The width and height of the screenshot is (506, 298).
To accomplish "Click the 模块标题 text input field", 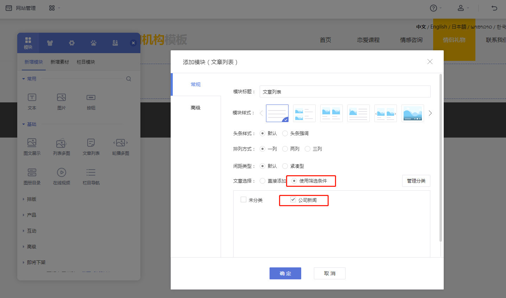I will point(345,91).
